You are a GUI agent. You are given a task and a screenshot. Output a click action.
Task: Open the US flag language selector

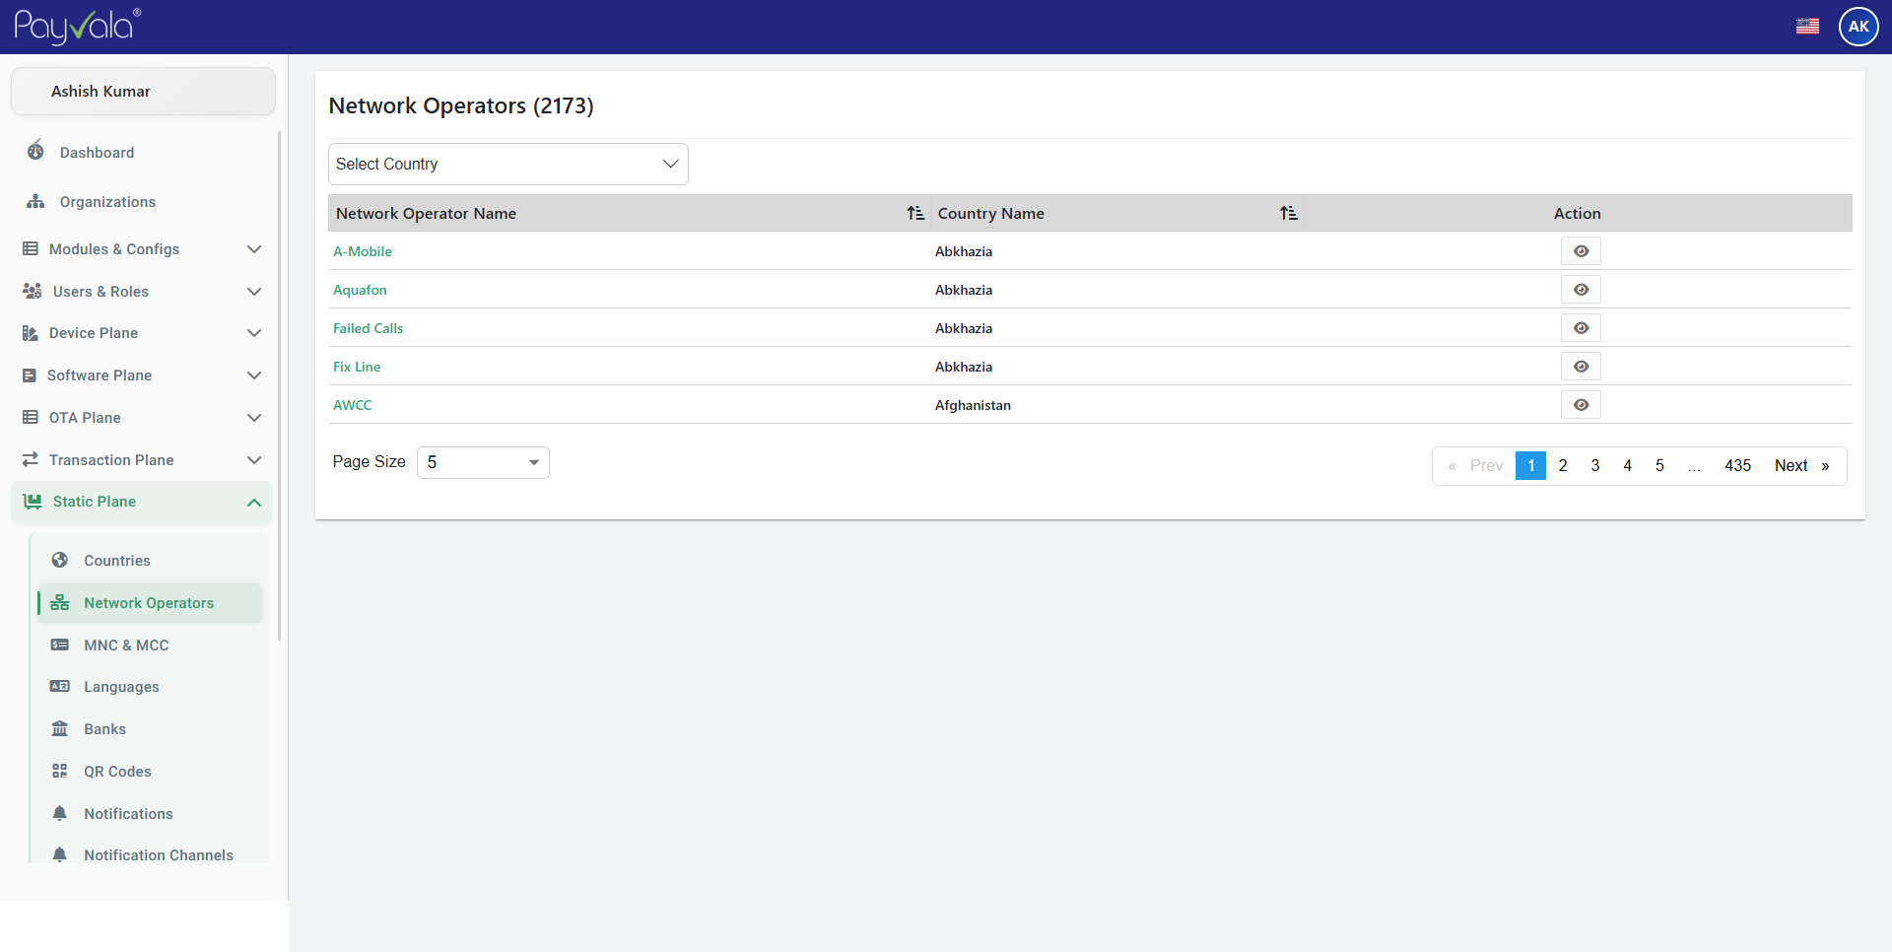tap(1807, 27)
